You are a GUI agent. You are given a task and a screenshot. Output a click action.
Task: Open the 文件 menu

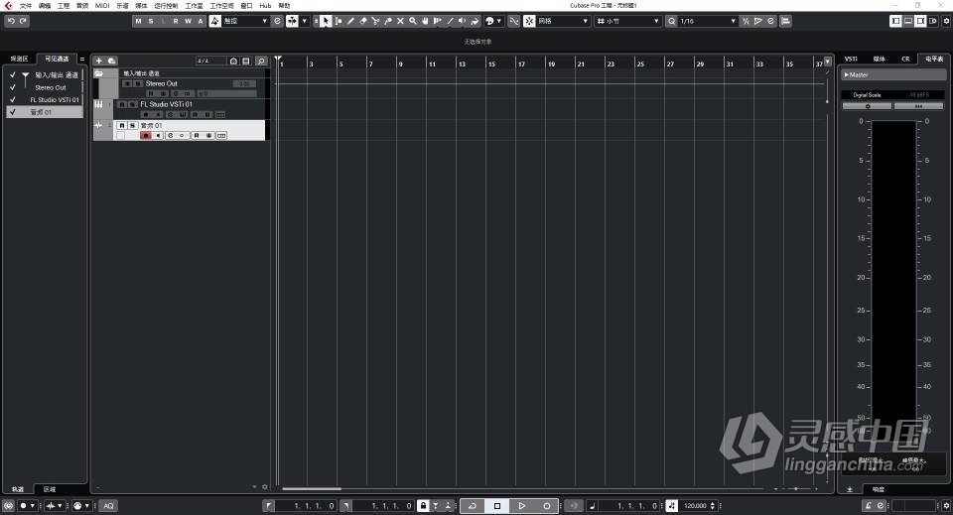[26, 6]
